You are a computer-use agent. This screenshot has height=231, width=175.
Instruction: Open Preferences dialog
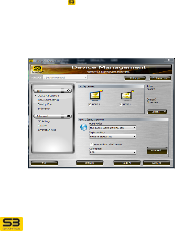pyautogui.click(x=160, y=78)
